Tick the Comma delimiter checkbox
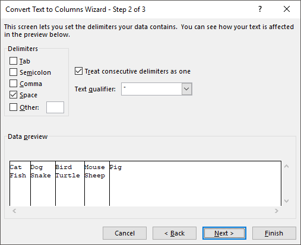 tap(13, 84)
